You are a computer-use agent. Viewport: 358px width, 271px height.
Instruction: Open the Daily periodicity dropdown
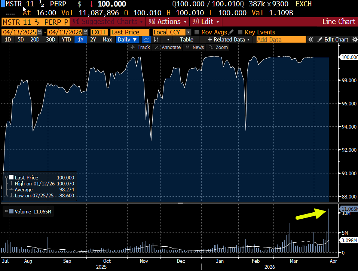(127, 40)
